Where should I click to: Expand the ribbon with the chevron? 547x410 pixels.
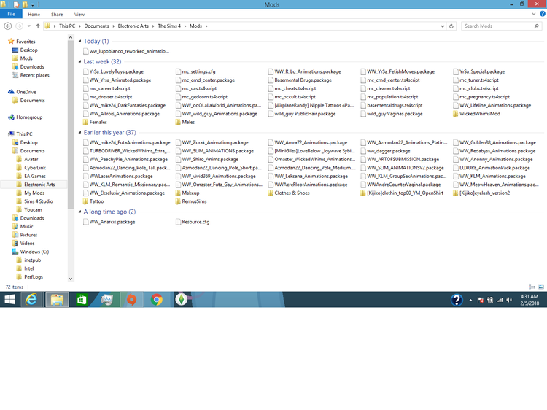[x=533, y=14]
